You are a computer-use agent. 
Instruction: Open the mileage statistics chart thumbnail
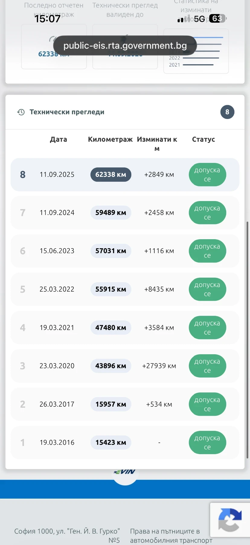[196, 51]
